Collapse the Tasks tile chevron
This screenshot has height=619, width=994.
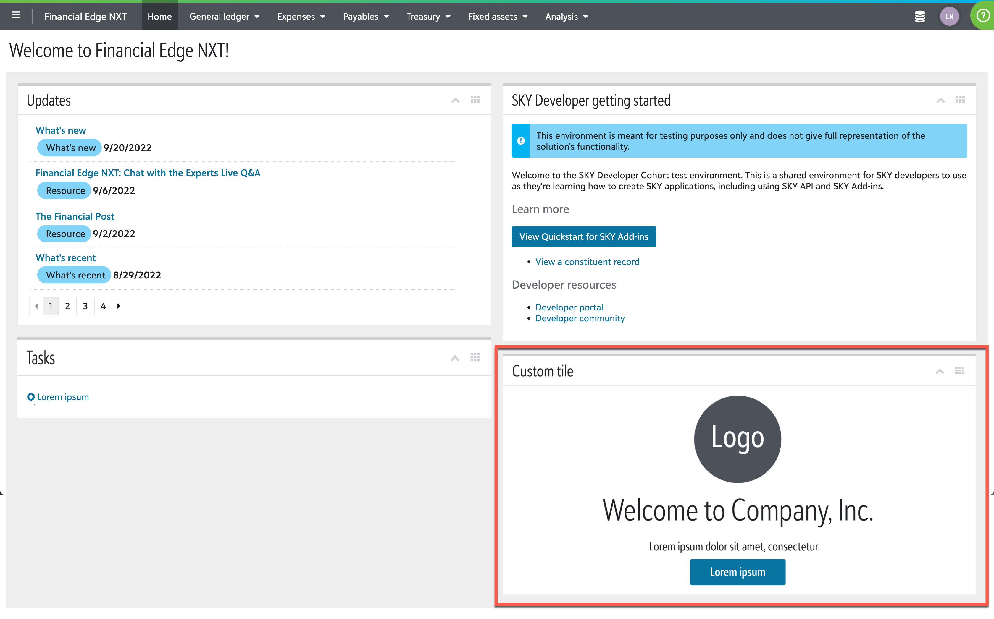click(x=455, y=358)
